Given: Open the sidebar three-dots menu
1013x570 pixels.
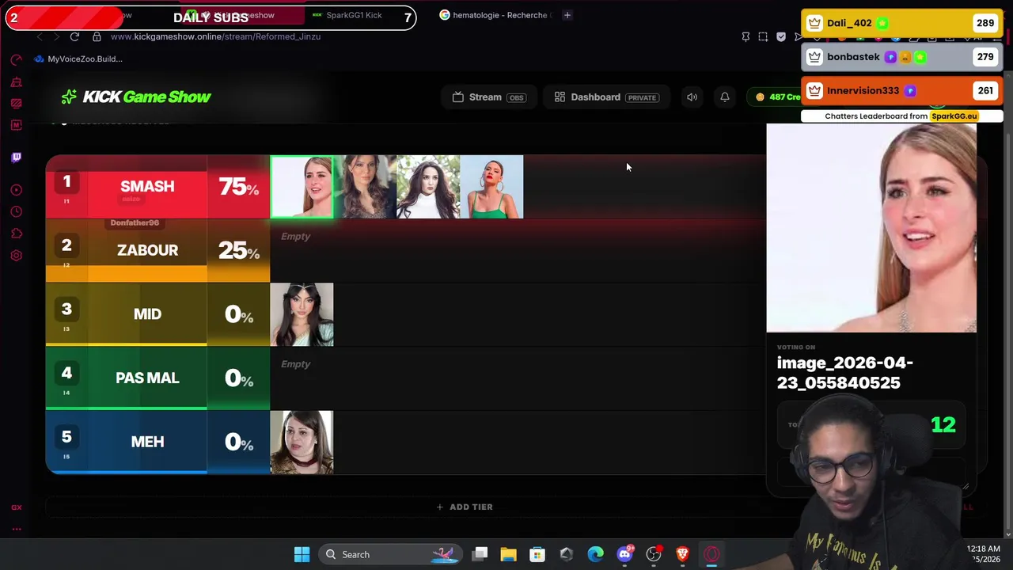Looking at the screenshot, I should pyautogui.click(x=16, y=529).
